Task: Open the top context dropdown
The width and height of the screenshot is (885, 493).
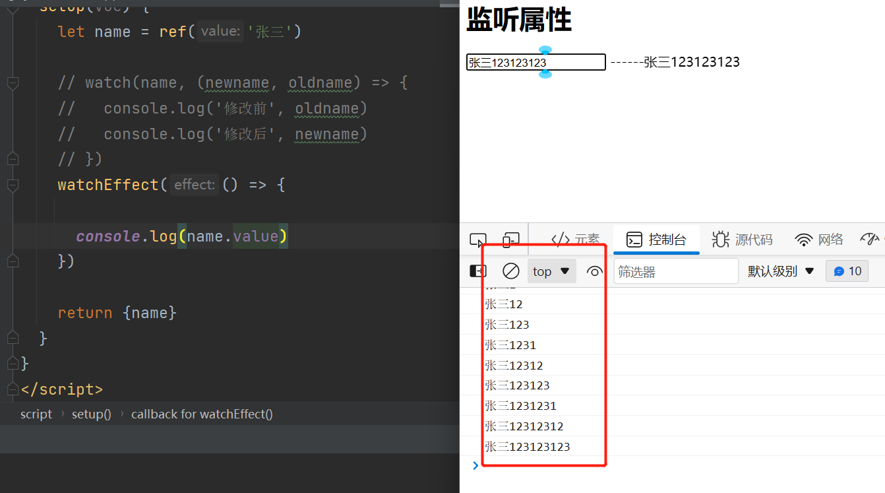Action: point(551,271)
